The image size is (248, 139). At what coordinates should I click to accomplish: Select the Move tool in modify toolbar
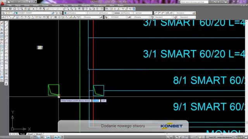2,40
